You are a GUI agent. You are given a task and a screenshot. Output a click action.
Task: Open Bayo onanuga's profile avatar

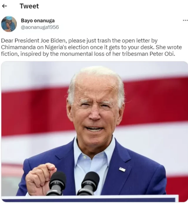[9, 24]
